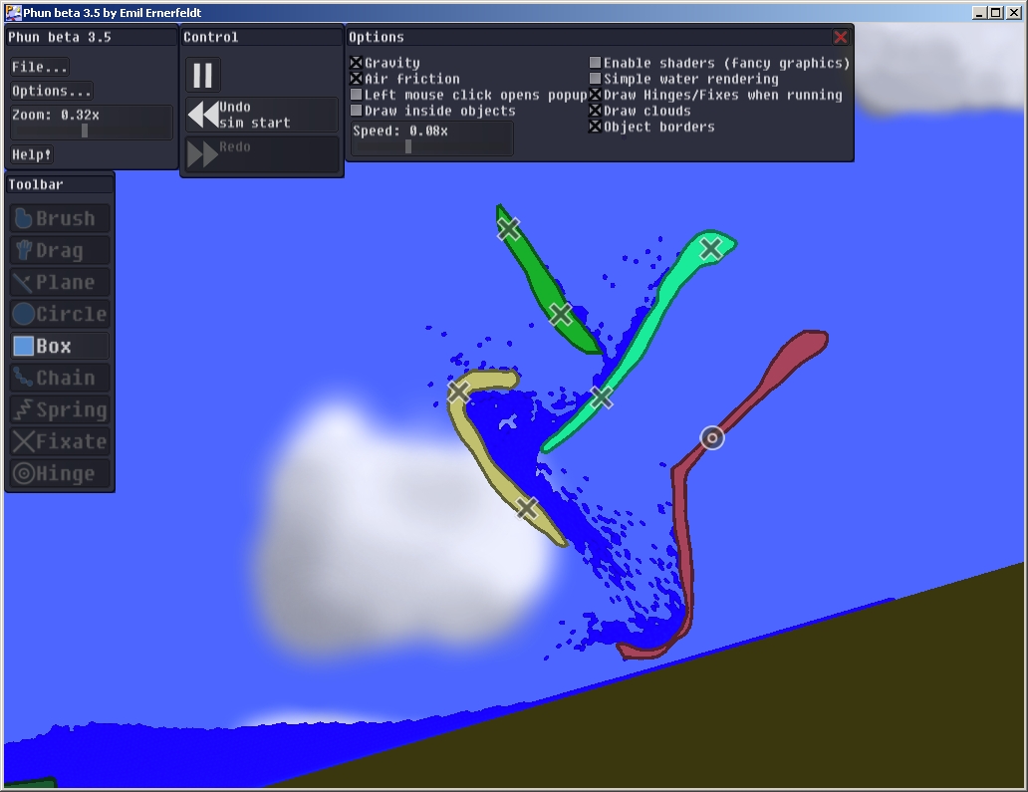This screenshot has height=792, width=1028.
Task: Select the Box tool
Action: [x=59, y=347]
